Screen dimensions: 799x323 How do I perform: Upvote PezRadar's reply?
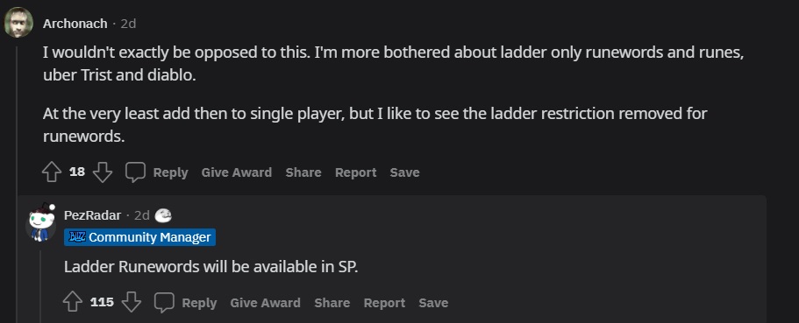pyautogui.click(x=73, y=303)
